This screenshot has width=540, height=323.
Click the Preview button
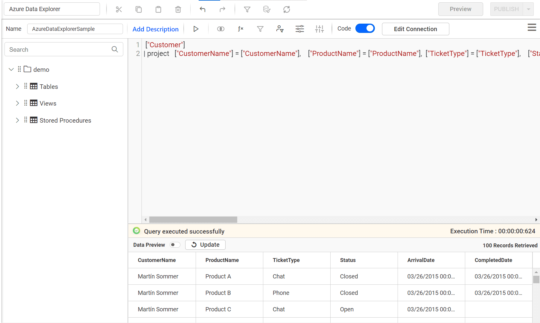(460, 9)
